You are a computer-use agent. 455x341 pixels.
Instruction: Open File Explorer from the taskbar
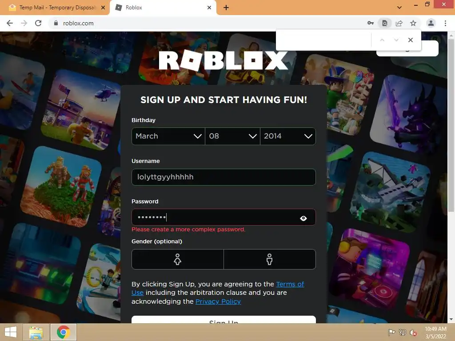[36, 332]
